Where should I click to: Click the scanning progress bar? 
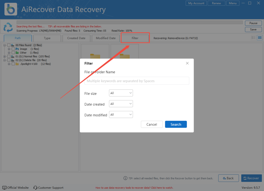click(x=129, y=22)
